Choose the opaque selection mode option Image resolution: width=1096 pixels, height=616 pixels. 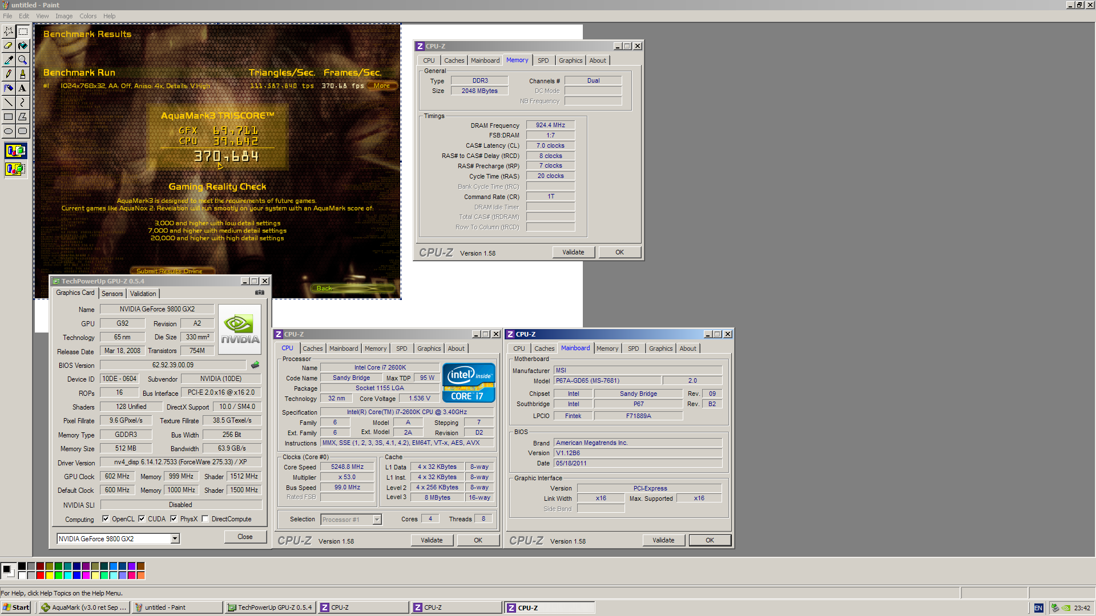pos(15,151)
